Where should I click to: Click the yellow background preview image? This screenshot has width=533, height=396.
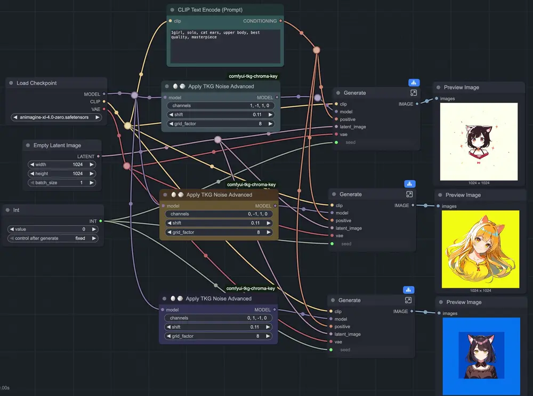480,249
